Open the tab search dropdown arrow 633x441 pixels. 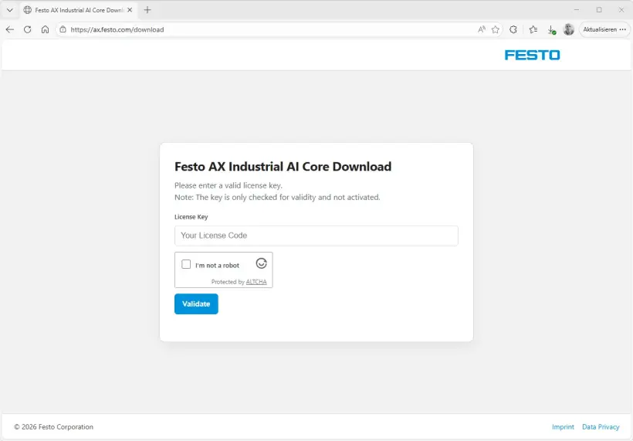(10, 10)
